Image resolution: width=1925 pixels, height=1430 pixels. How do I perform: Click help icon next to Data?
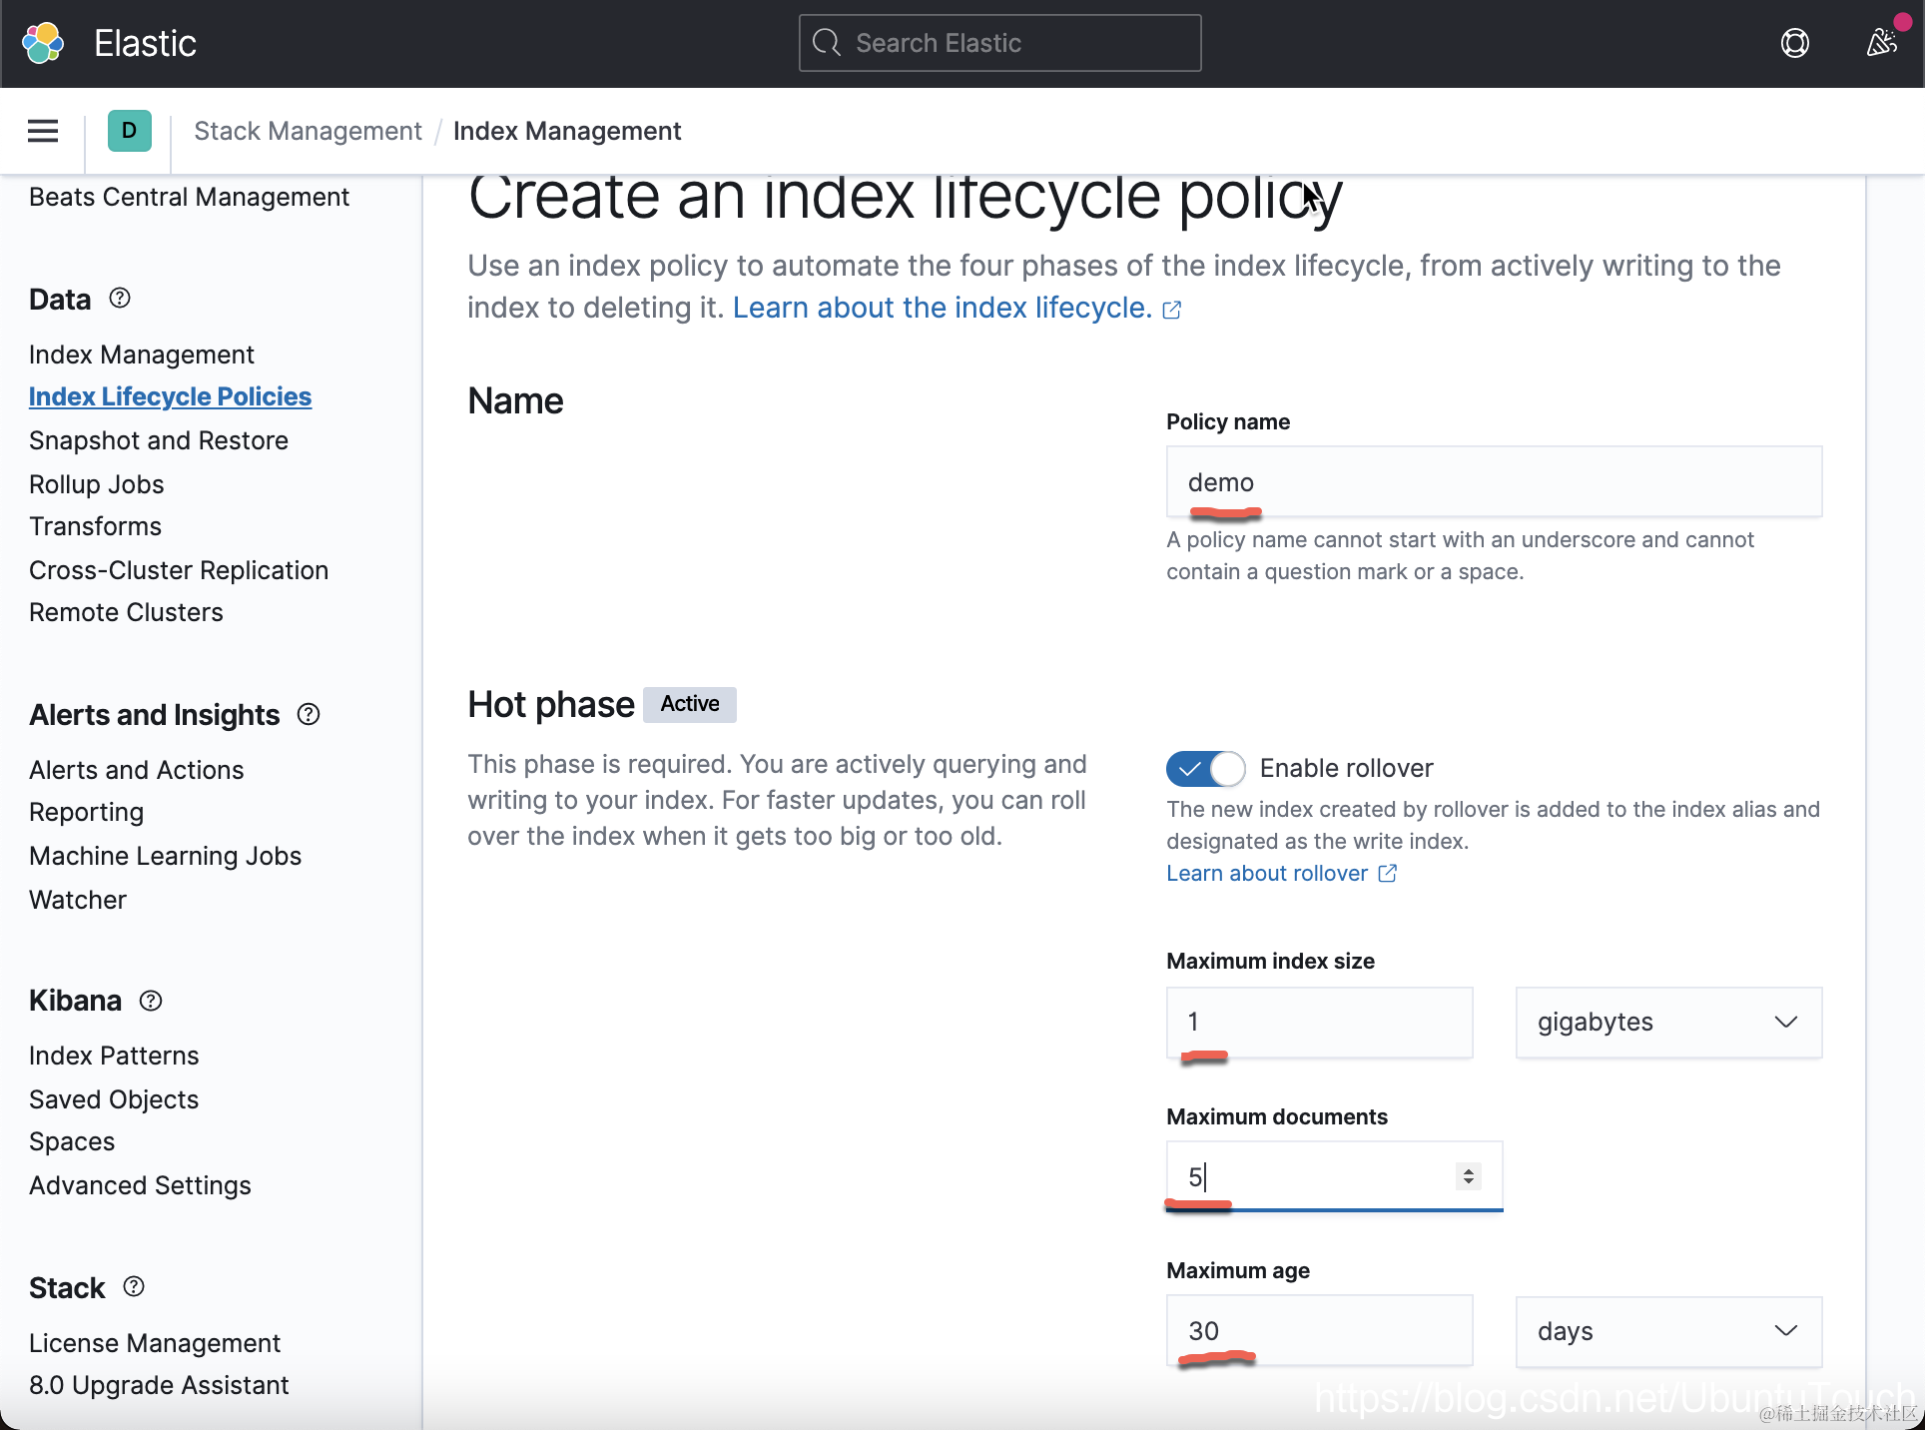point(120,299)
